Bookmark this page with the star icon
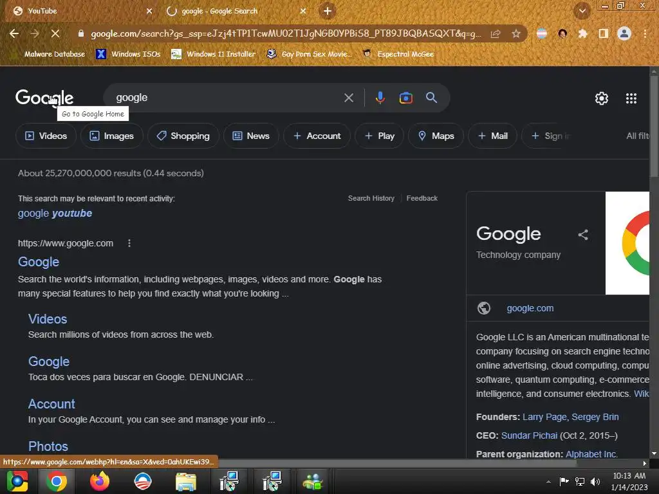This screenshot has width=659, height=494. tap(516, 33)
